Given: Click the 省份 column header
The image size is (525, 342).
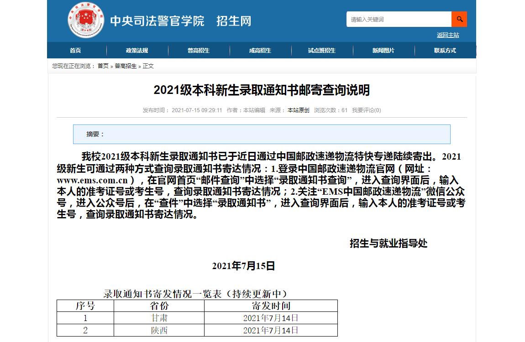Looking at the screenshot, I should point(159,306).
